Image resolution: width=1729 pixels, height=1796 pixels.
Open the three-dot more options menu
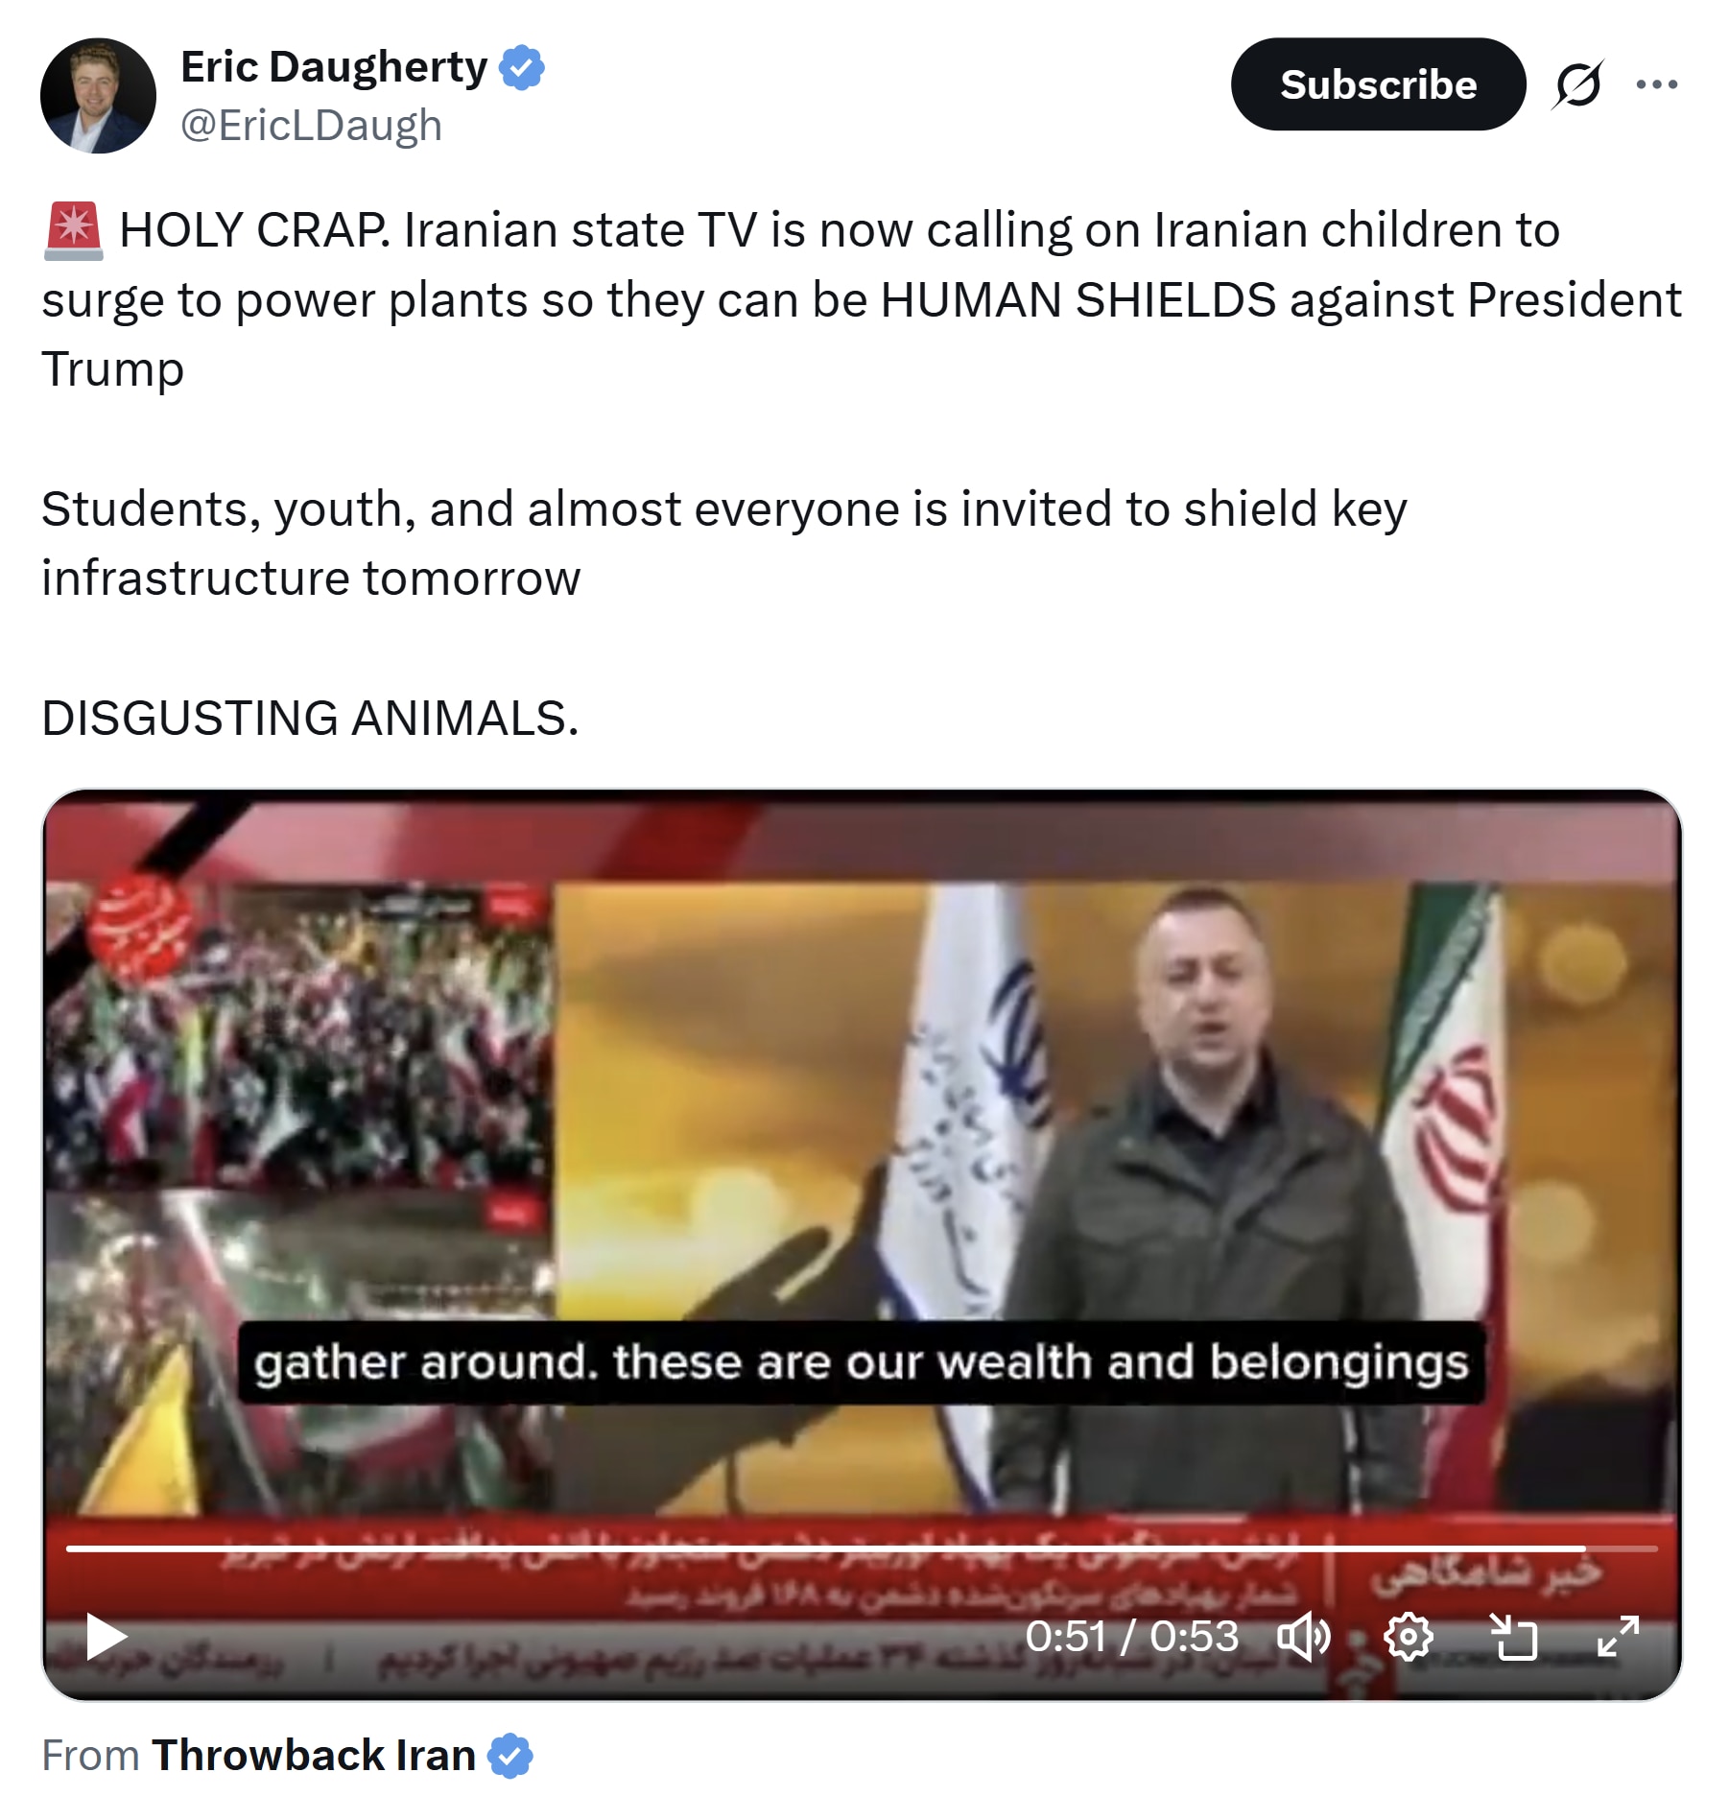[1657, 84]
